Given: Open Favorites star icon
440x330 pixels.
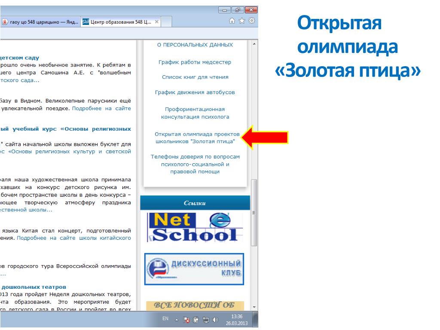Looking at the screenshot, I should 241,21.
